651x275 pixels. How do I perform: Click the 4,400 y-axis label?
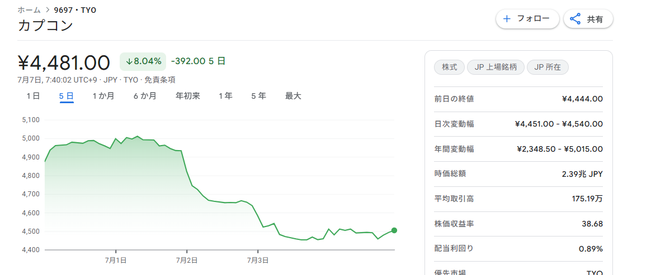click(30, 250)
